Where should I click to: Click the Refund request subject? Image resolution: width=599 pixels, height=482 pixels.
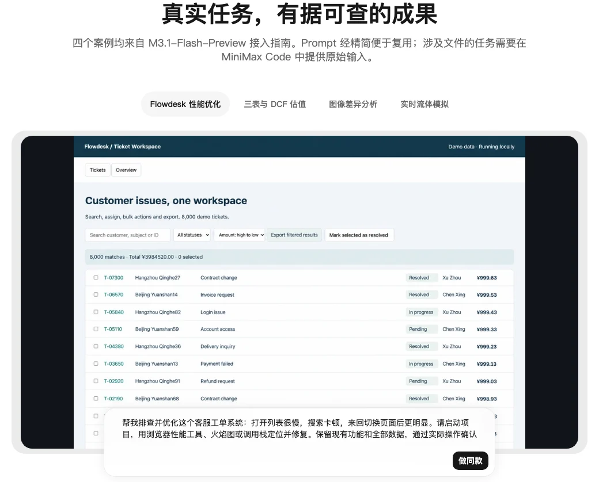pos(217,381)
